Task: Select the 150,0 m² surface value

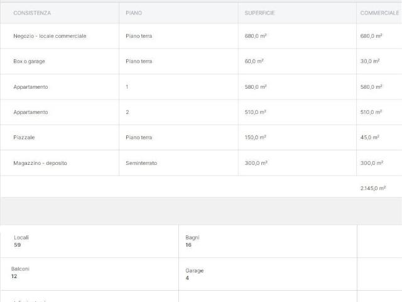Action: pyautogui.click(x=256, y=137)
